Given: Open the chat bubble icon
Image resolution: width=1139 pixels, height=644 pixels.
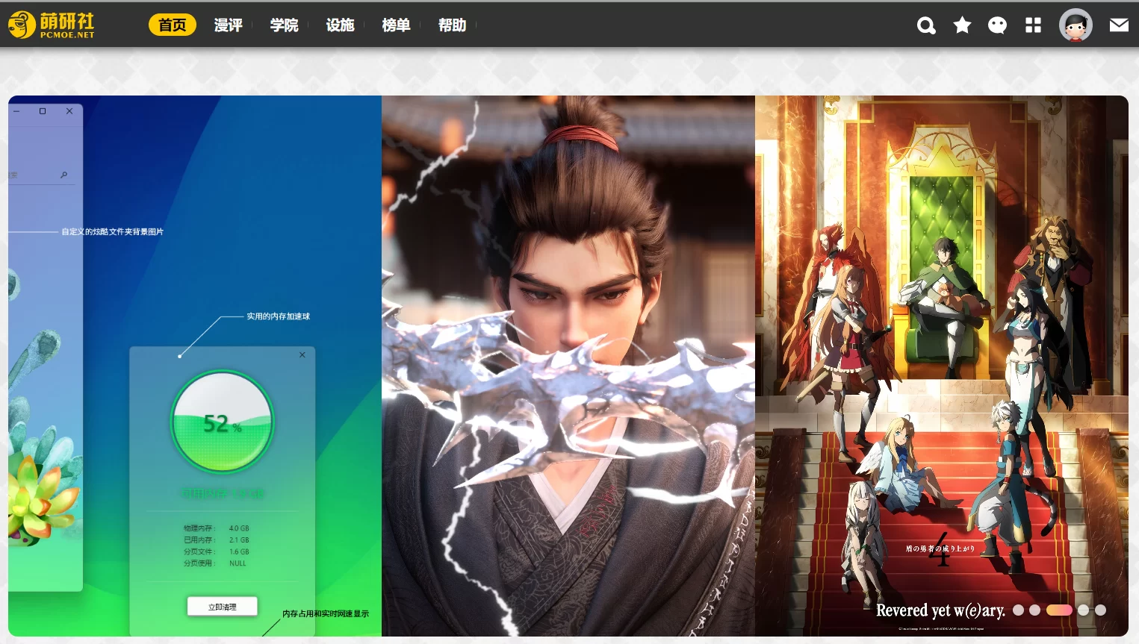Looking at the screenshot, I should point(997,25).
